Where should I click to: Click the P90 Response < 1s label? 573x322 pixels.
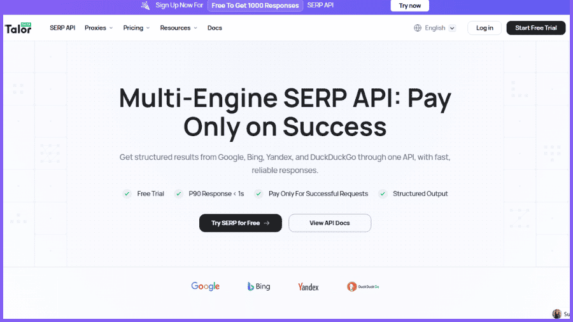pyautogui.click(x=216, y=194)
